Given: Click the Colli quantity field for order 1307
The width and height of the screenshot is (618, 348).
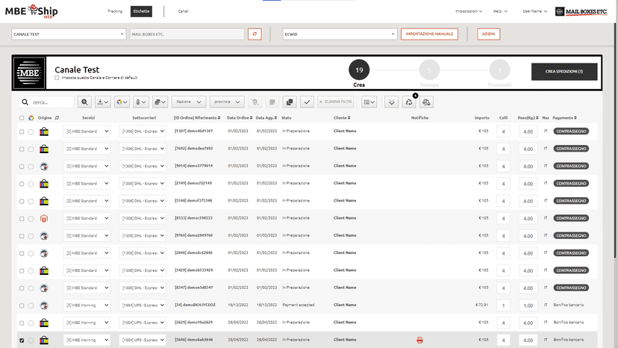Looking at the screenshot, I should coord(503,131).
